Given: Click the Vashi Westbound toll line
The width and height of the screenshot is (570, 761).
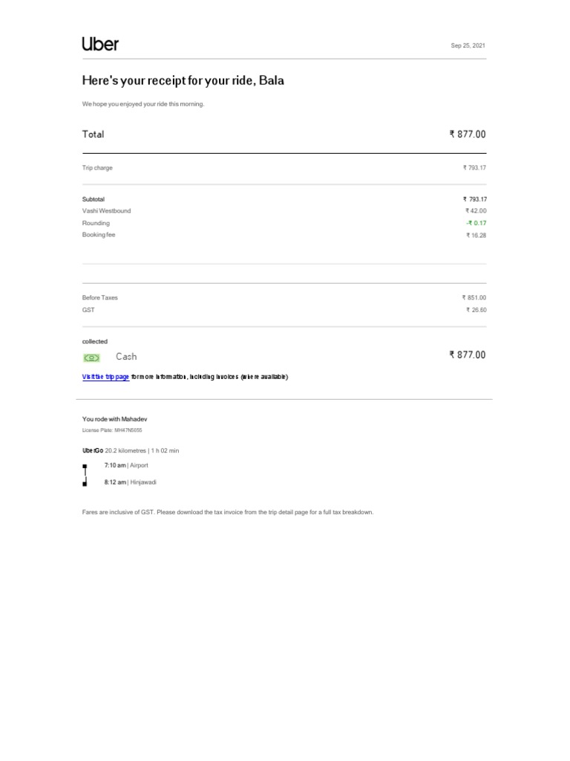Looking at the screenshot, I should tap(106, 211).
